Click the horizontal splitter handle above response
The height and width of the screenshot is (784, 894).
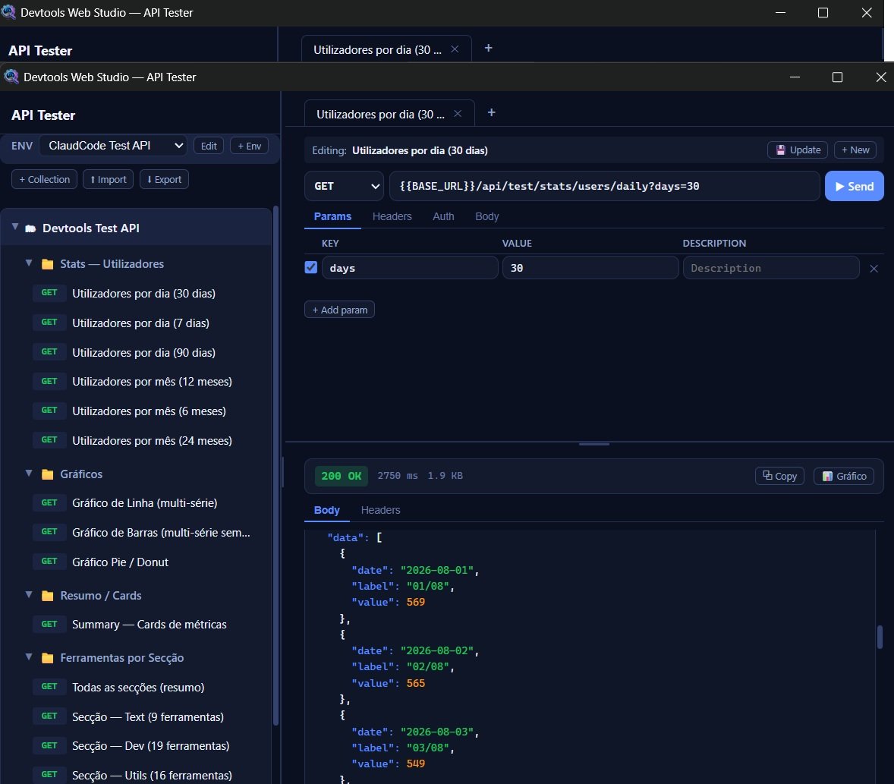click(x=594, y=443)
